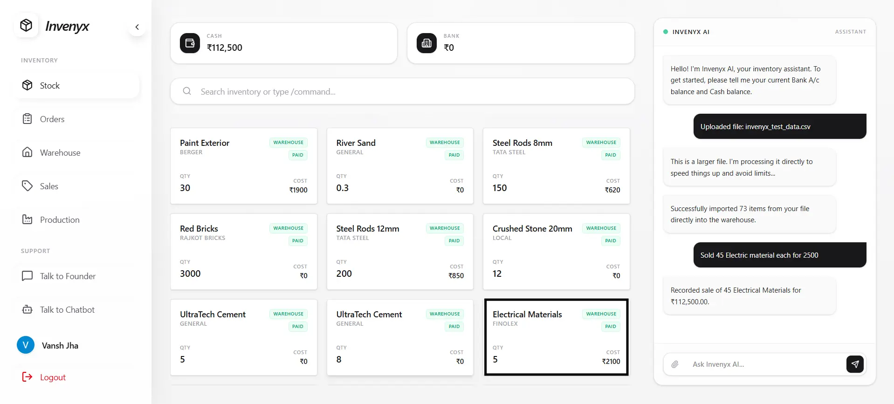Click the quantity 3000 on Red Bricks
The width and height of the screenshot is (894, 404).
point(190,274)
